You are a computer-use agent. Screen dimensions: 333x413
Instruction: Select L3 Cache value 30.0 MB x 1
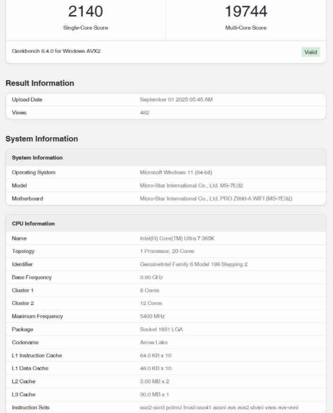[x=154, y=395]
